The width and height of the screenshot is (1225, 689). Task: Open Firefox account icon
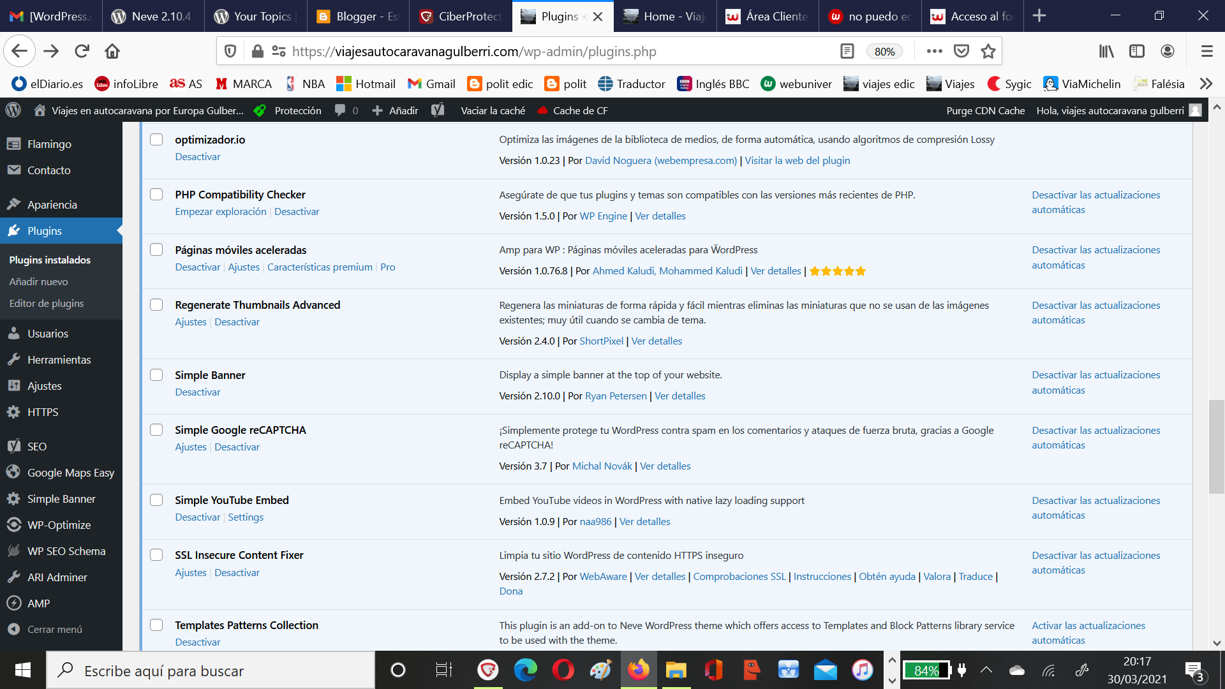[1168, 51]
